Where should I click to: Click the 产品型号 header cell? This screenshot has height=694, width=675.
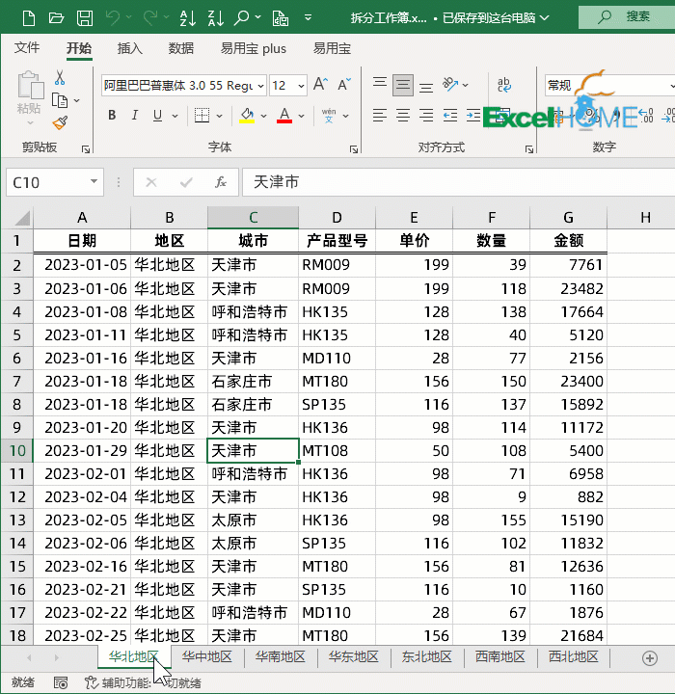[337, 240]
